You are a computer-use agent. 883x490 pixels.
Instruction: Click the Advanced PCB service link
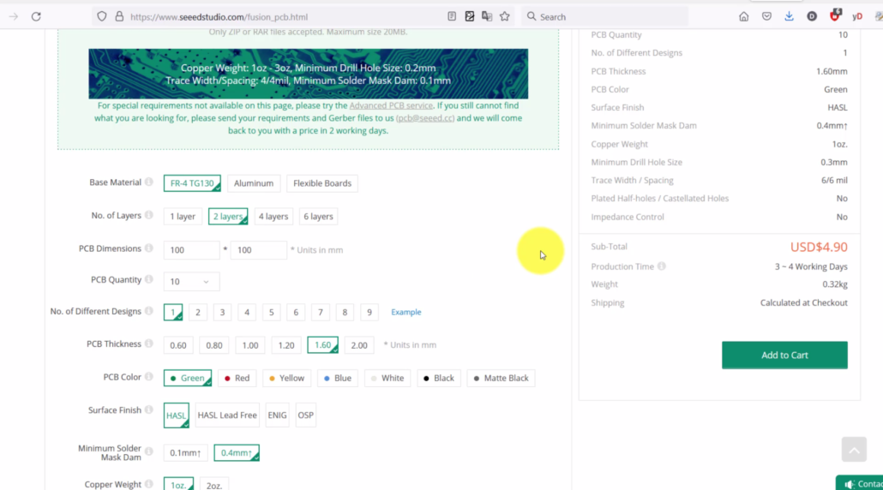point(391,105)
